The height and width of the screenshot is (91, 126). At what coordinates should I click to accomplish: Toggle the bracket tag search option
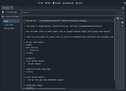coord(122,13)
